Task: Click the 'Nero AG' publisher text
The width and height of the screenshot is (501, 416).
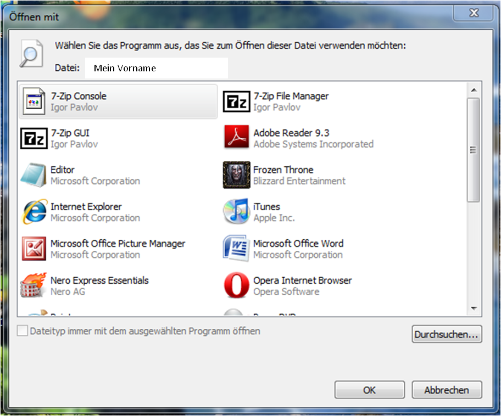Action: [68, 292]
